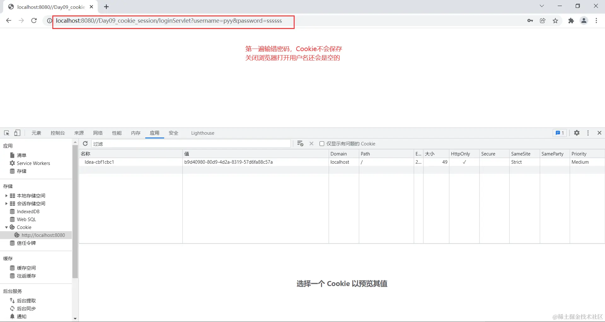
Task: Switch to the 性能 tab
Action: (117, 133)
